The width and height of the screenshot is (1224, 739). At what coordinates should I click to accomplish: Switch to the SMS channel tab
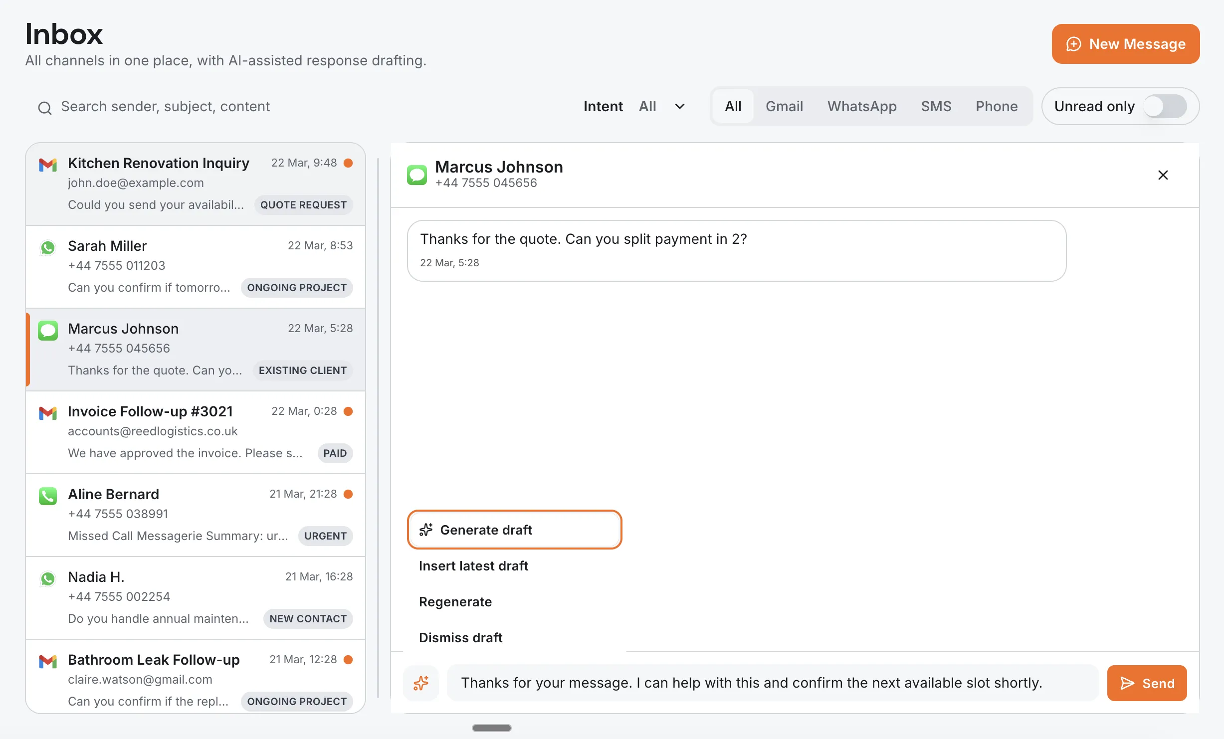936,106
